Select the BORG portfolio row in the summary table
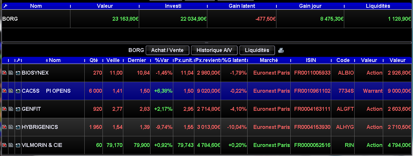 [x=206, y=19]
